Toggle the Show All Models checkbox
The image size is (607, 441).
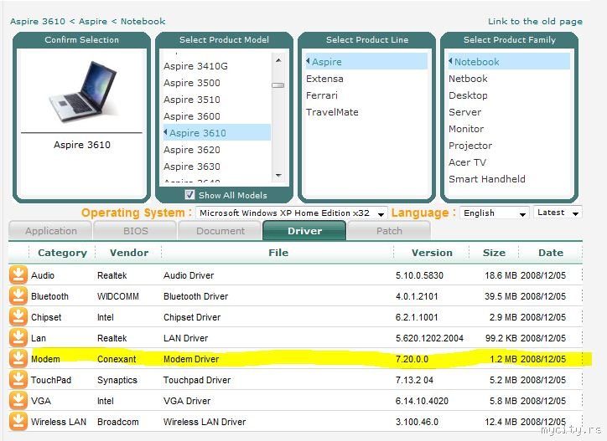(x=189, y=195)
